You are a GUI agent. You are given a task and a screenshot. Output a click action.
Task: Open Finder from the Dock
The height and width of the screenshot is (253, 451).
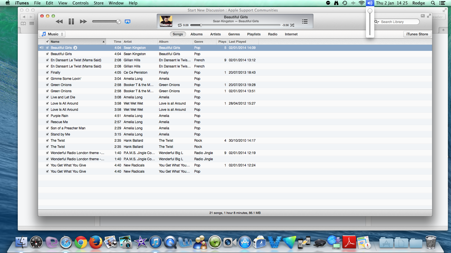point(21,242)
